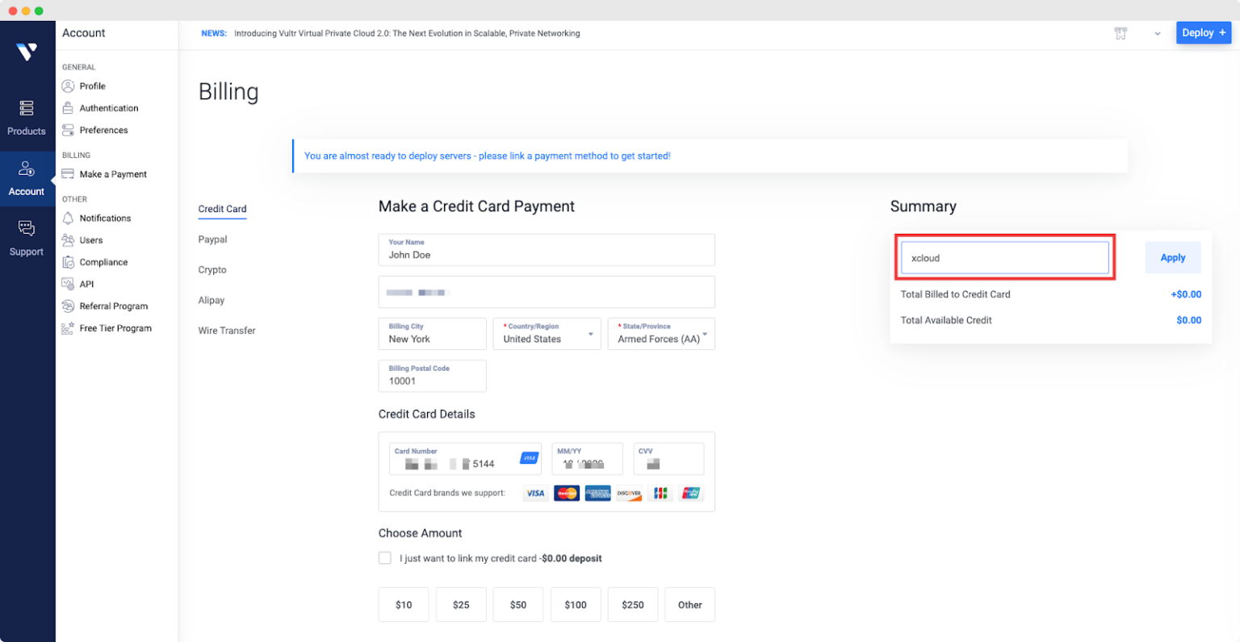Expand the State/Province dropdown
Viewport: 1240px width, 642px height.
(705, 334)
